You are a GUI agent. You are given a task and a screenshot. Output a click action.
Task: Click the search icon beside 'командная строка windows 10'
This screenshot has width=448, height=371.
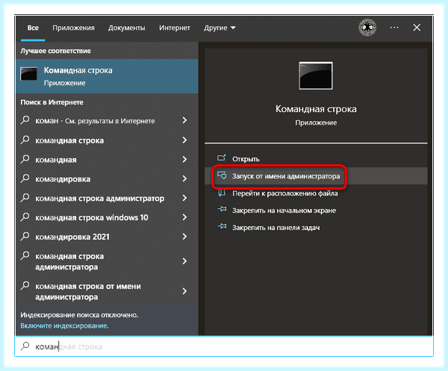pyautogui.click(x=25, y=216)
